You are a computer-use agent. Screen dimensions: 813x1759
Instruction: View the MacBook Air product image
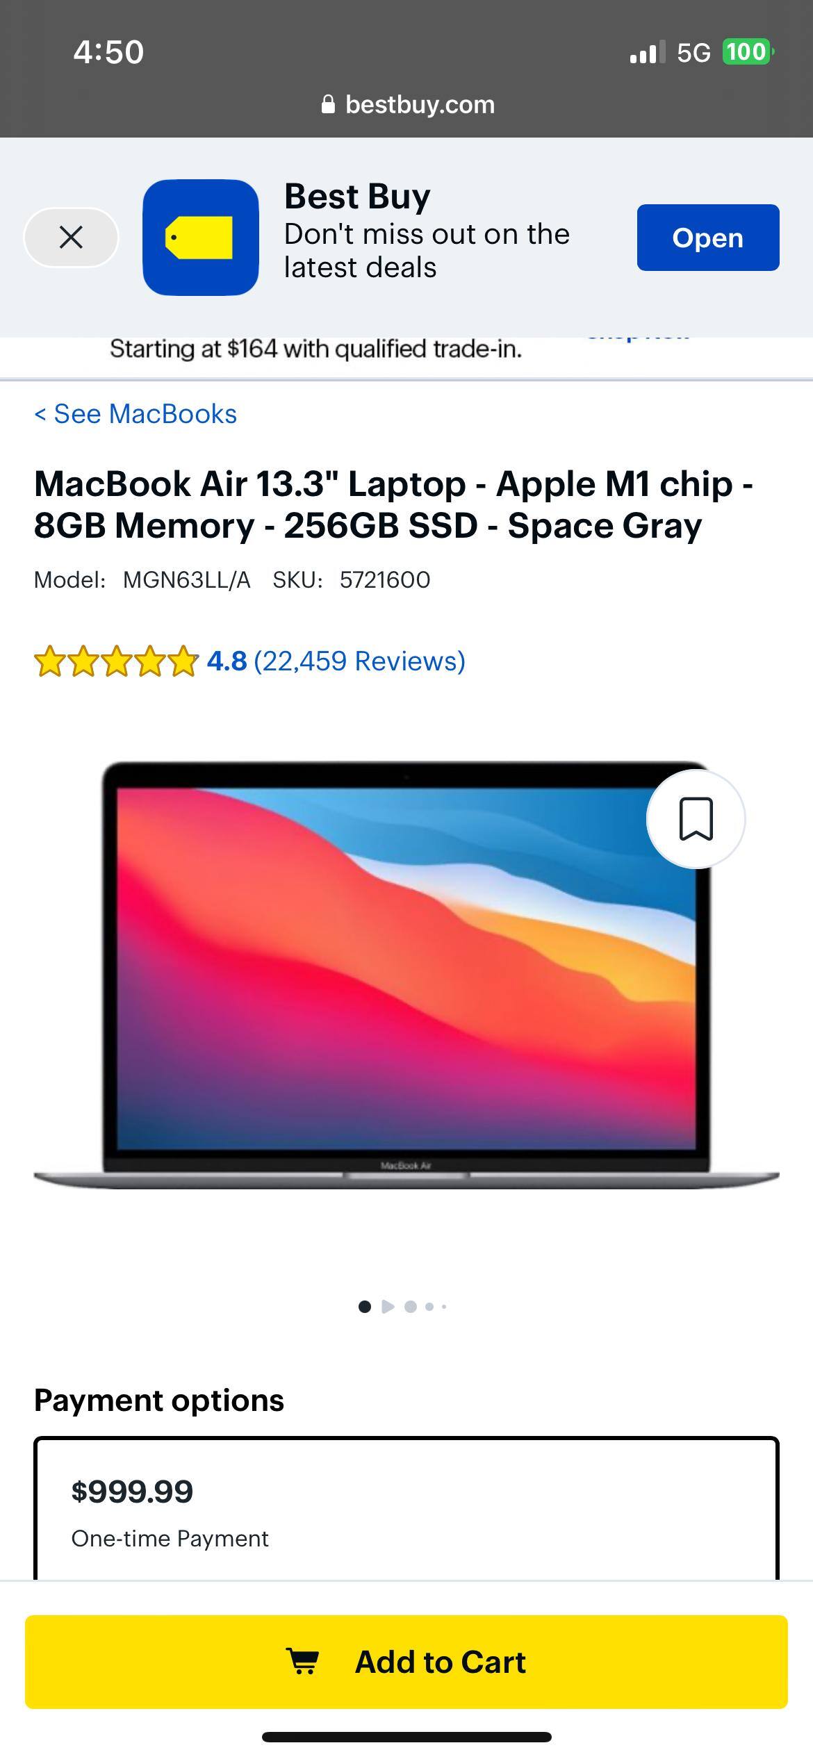[x=406, y=975]
